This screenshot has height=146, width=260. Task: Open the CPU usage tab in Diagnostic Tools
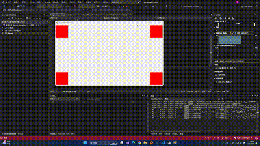pyautogui.click(x=238, y=61)
